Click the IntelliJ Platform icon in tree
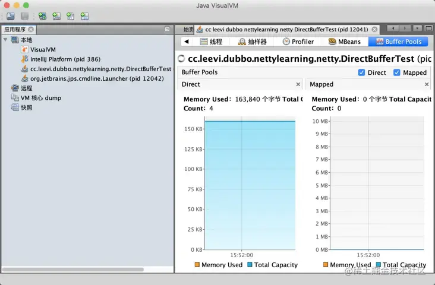 point(25,59)
